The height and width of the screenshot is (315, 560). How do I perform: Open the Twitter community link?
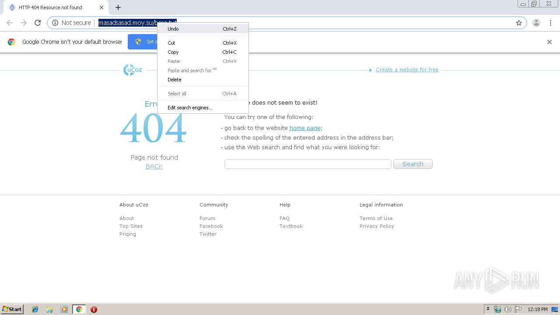click(x=208, y=234)
